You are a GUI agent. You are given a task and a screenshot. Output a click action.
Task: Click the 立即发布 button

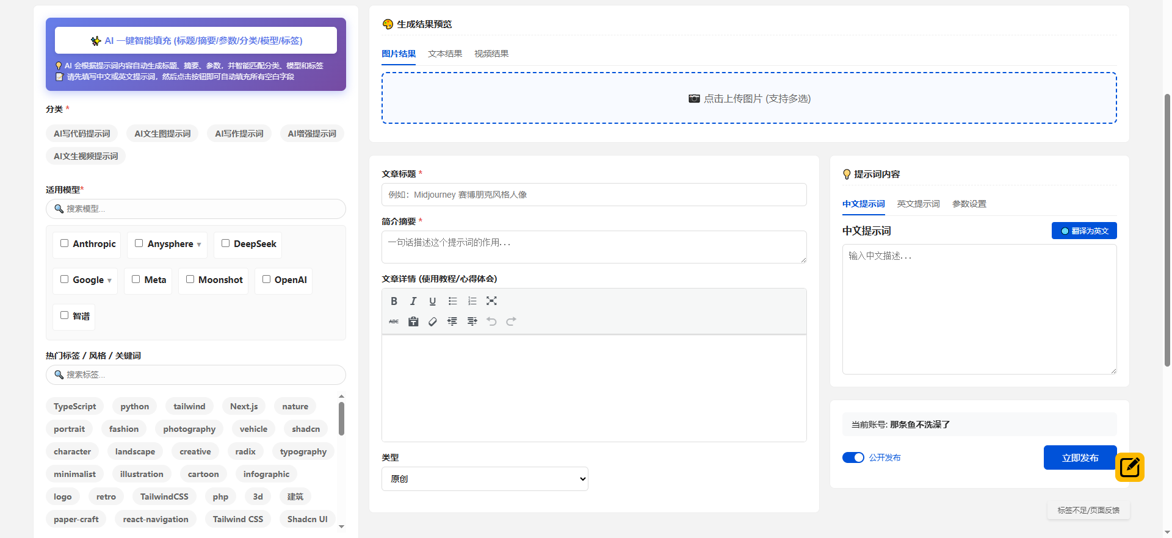click(x=1079, y=457)
